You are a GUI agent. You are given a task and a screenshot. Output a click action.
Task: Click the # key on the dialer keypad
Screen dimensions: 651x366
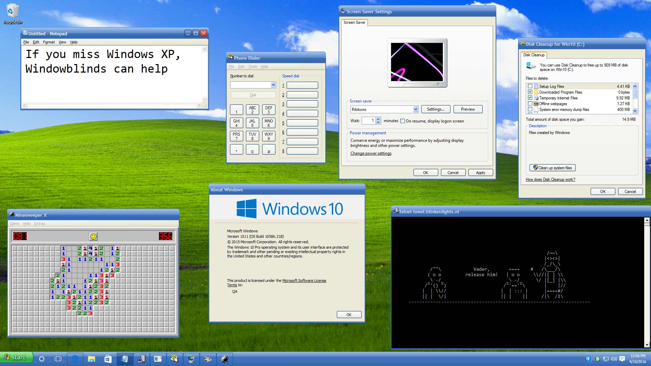269,150
